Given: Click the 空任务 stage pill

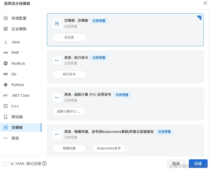Looking at the screenshot, I should 69,37.
